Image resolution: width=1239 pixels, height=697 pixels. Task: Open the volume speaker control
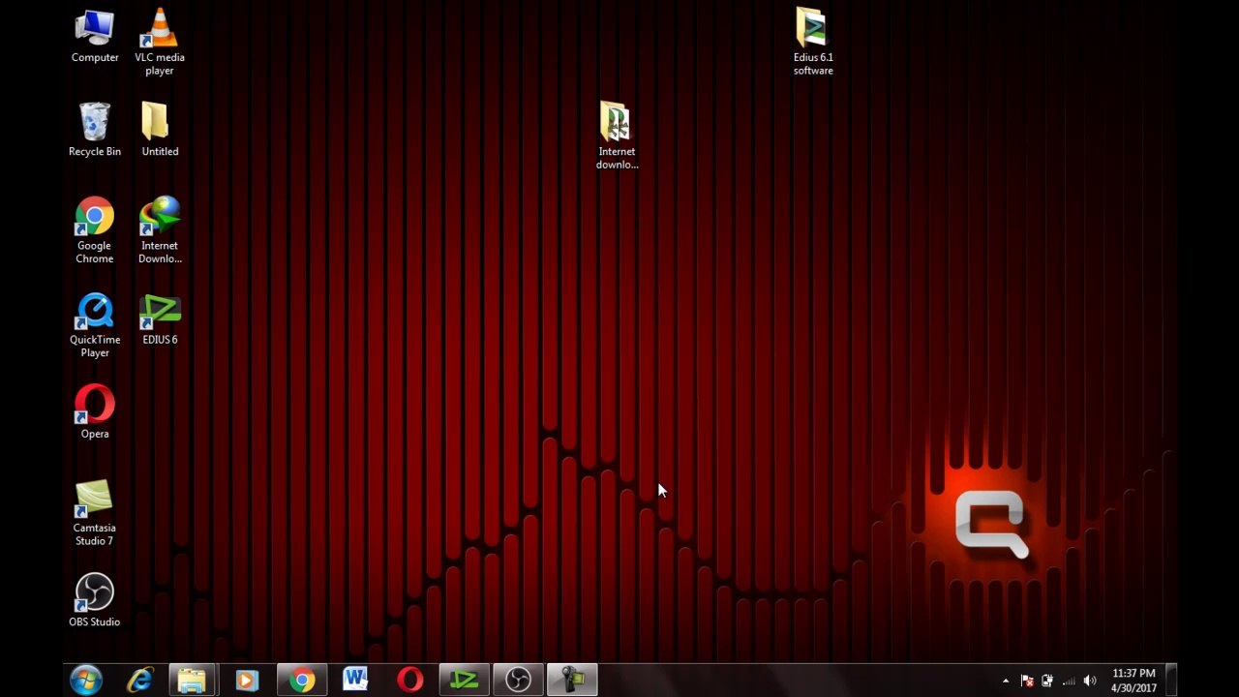click(x=1090, y=682)
